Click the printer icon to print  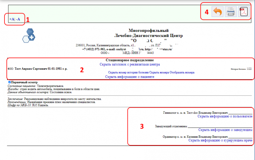(230, 12)
